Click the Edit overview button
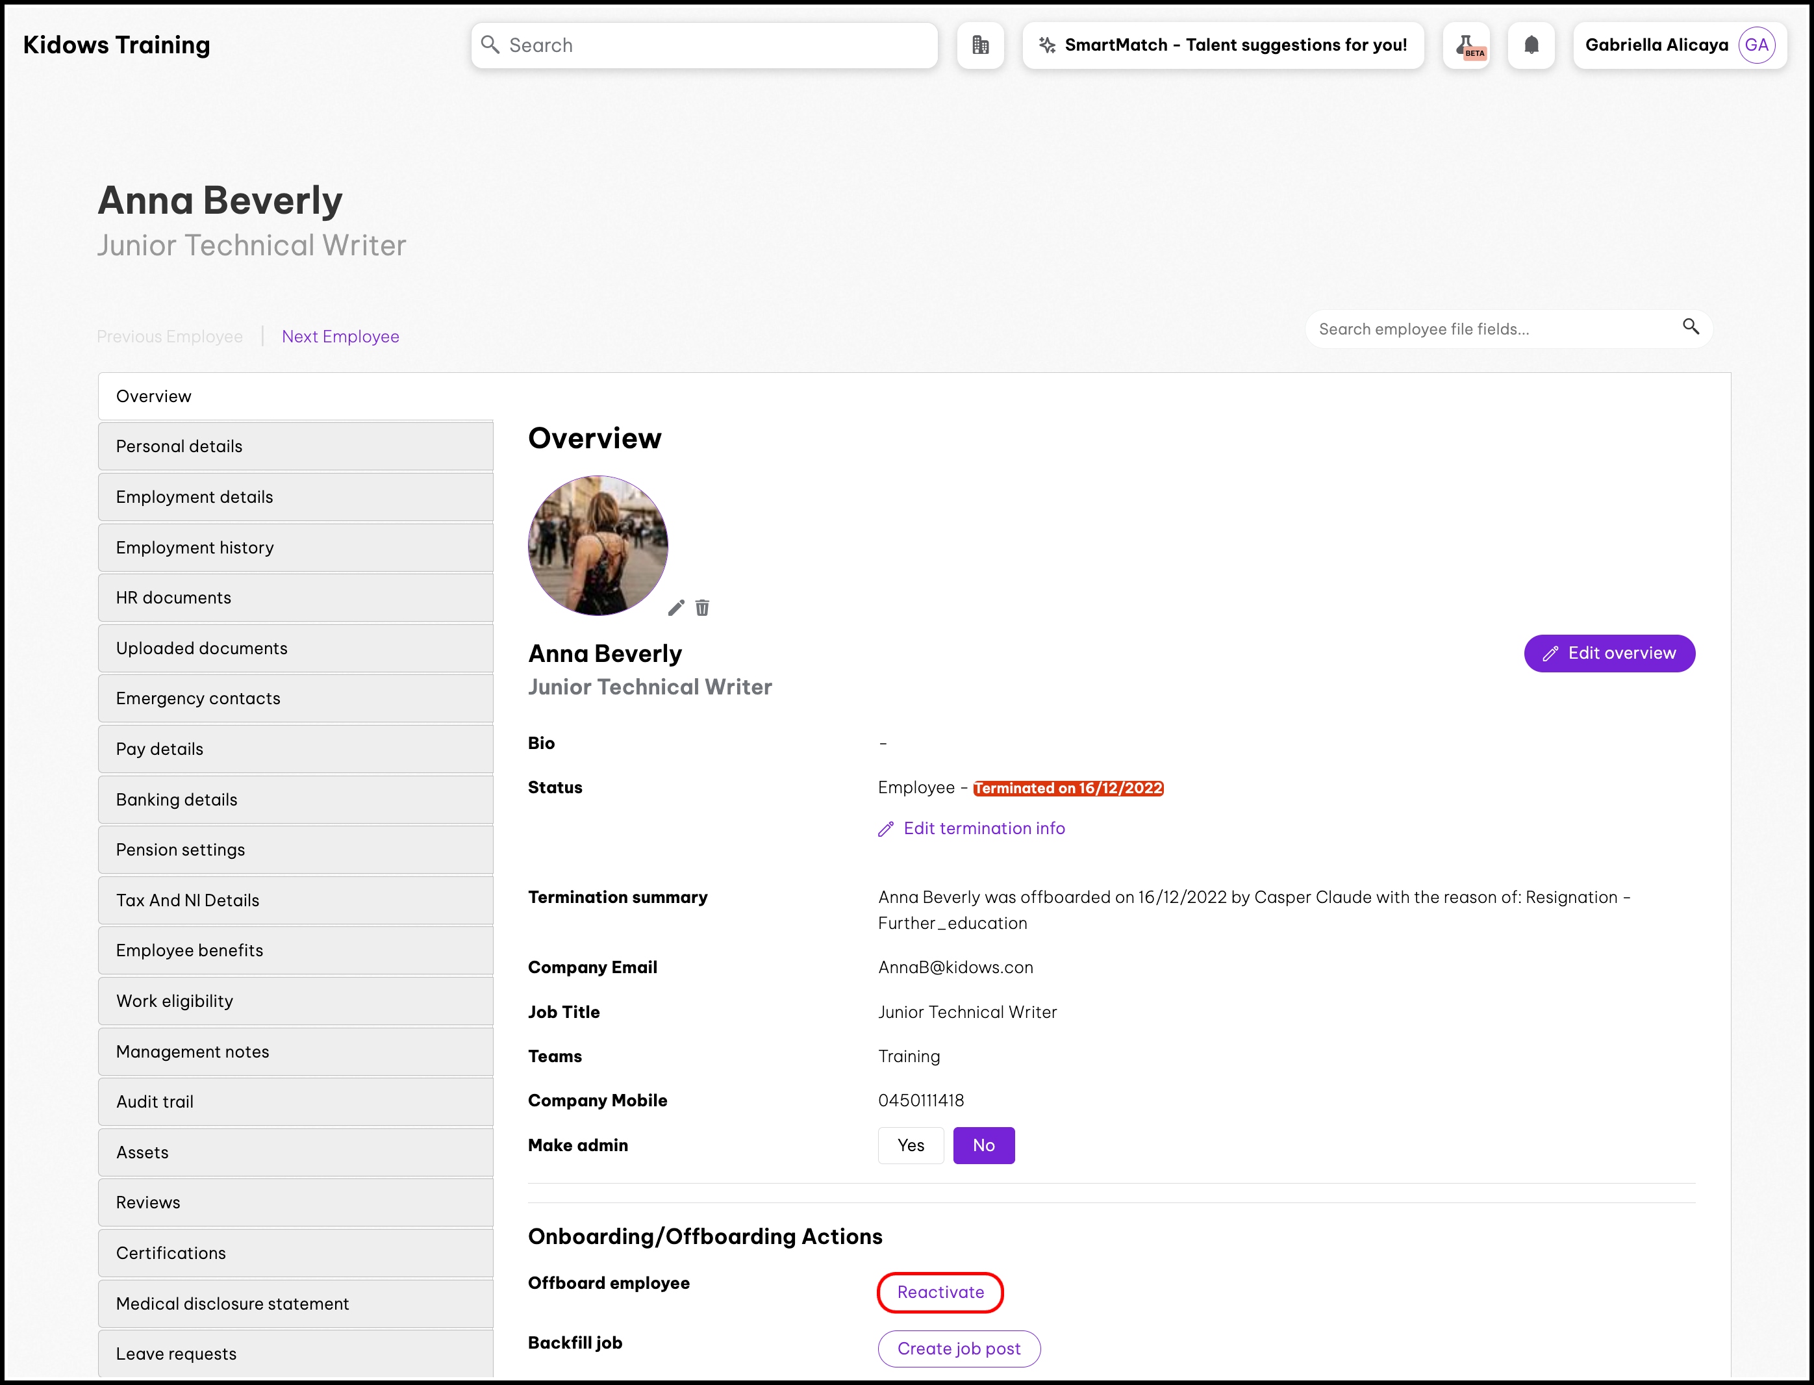The image size is (1814, 1385). coord(1609,653)
